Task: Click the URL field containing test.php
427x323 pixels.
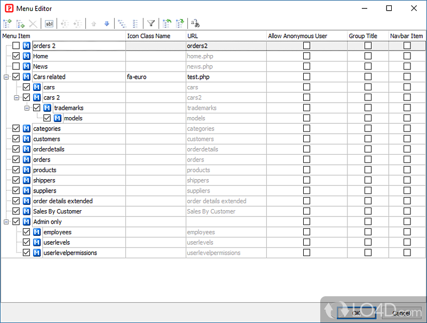Action: 198,77
